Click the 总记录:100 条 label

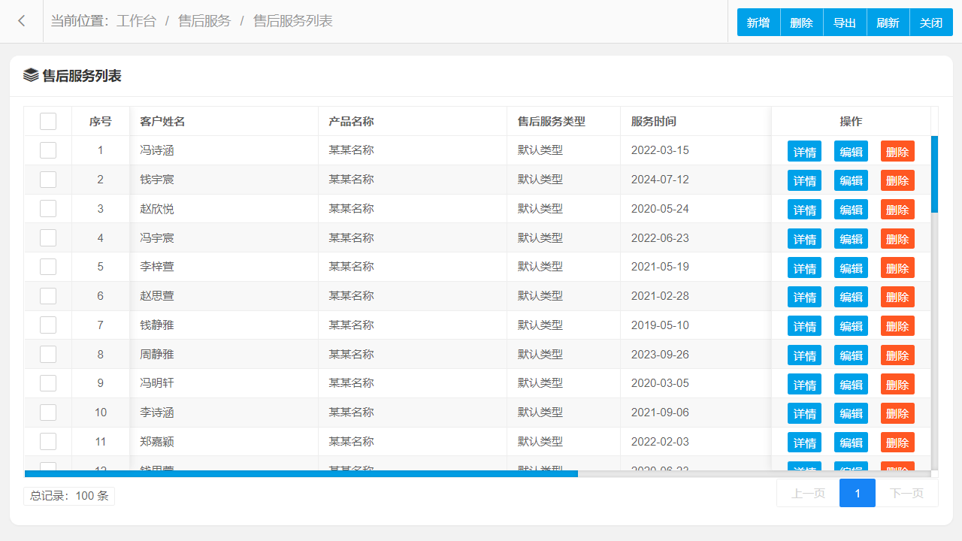pos(69,496)
